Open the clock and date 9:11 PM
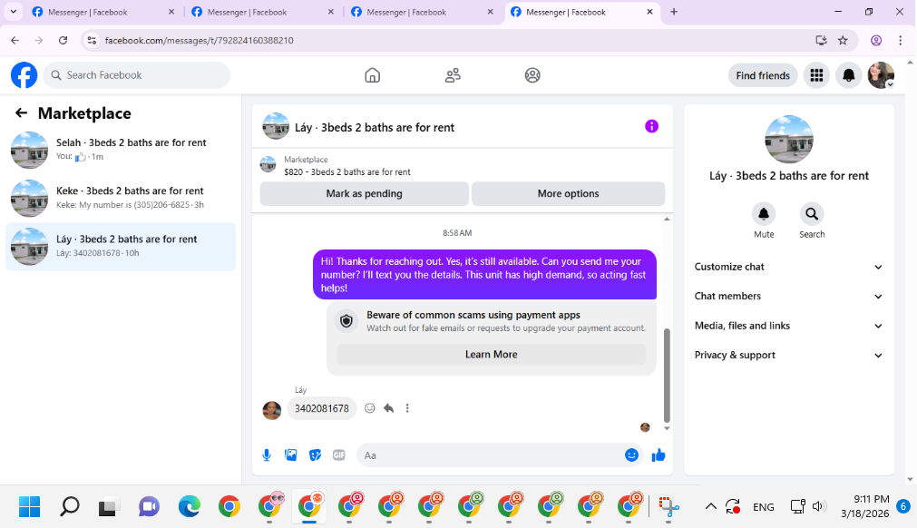917x528 pixels. (865, 506)
